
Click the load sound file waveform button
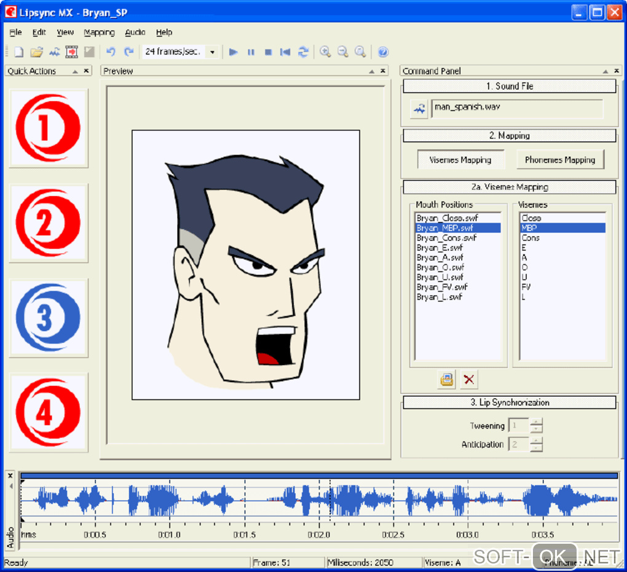[419, 109]
